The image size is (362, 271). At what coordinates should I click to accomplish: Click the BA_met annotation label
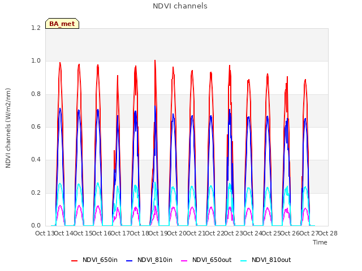coord(62,24)
